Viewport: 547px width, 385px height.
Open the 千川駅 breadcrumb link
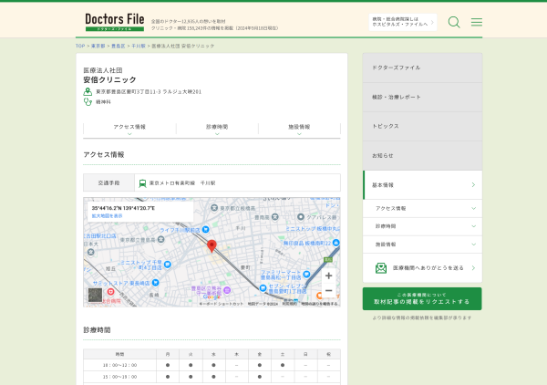pyautogui.click(x=139, y=47)
